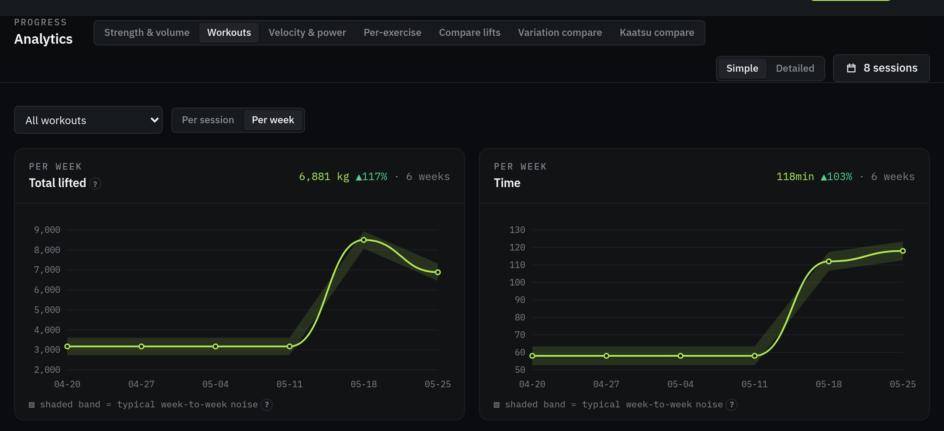Click the shaded band legend icon under the Time chart

click(496, 405)
